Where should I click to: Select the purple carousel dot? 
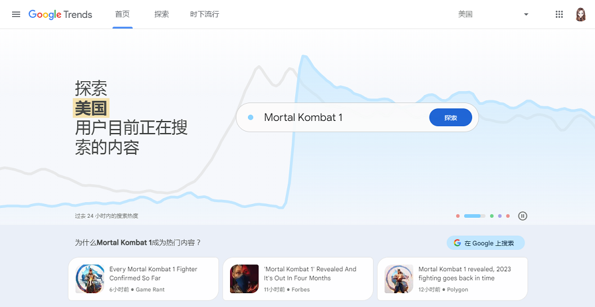click(x=500, y=216)
